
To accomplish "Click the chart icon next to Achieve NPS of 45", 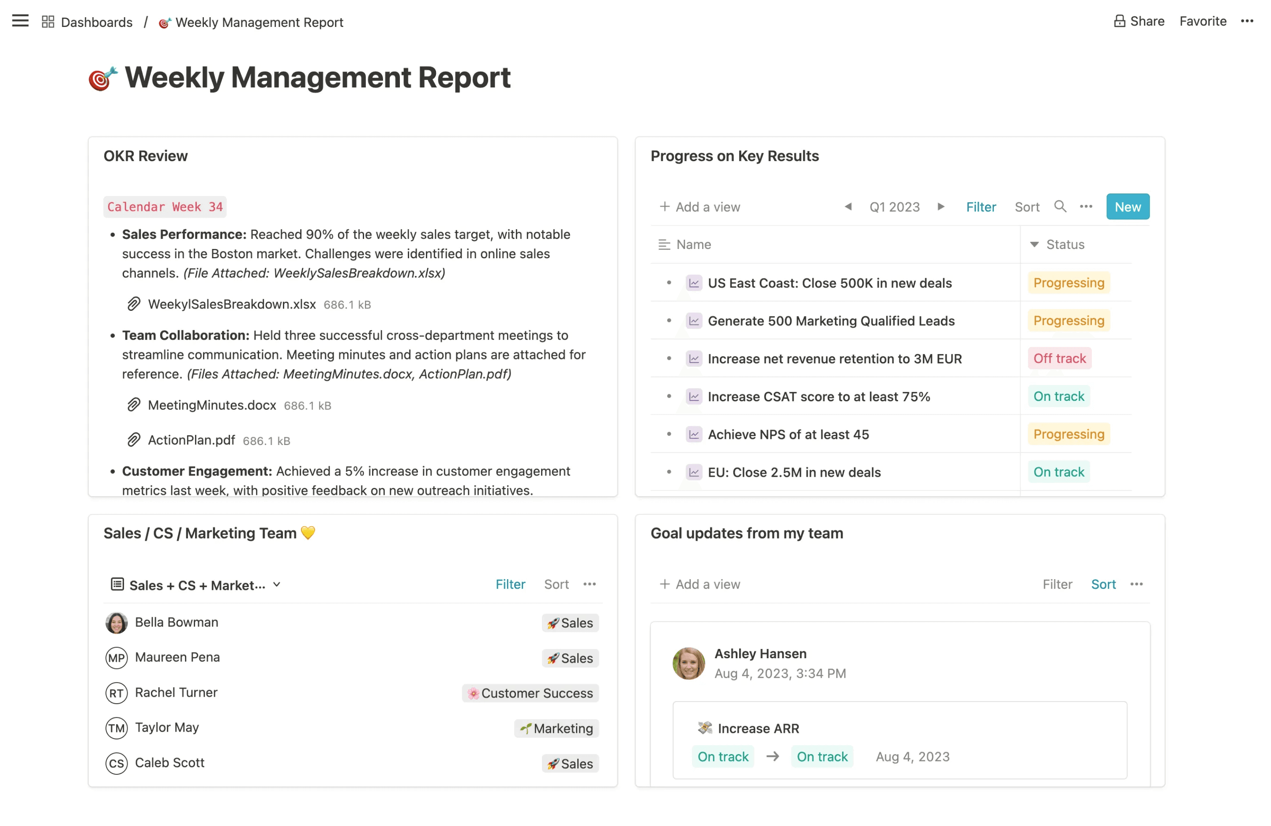I will [694, 434].
